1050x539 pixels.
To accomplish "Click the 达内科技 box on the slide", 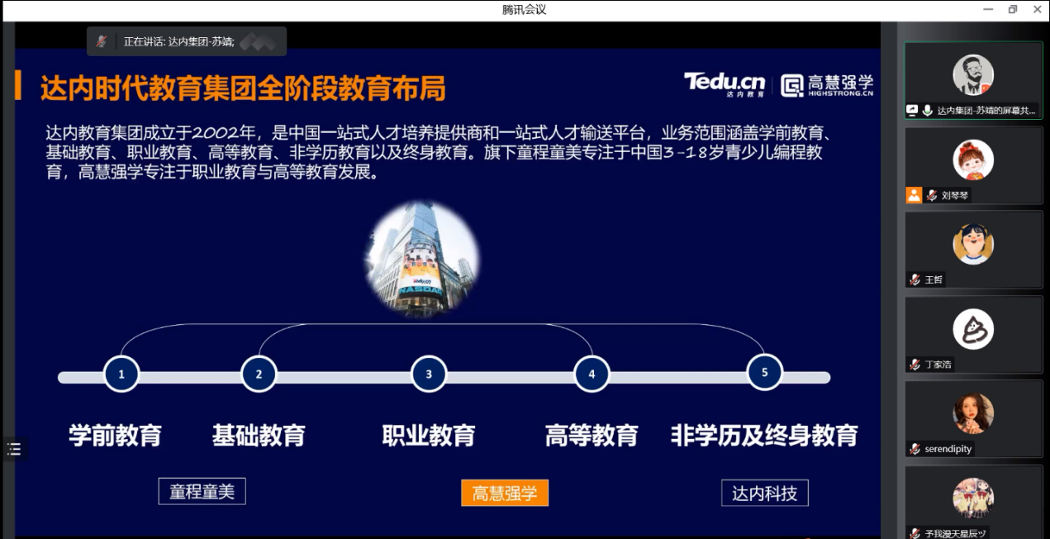I will (765, 493).
